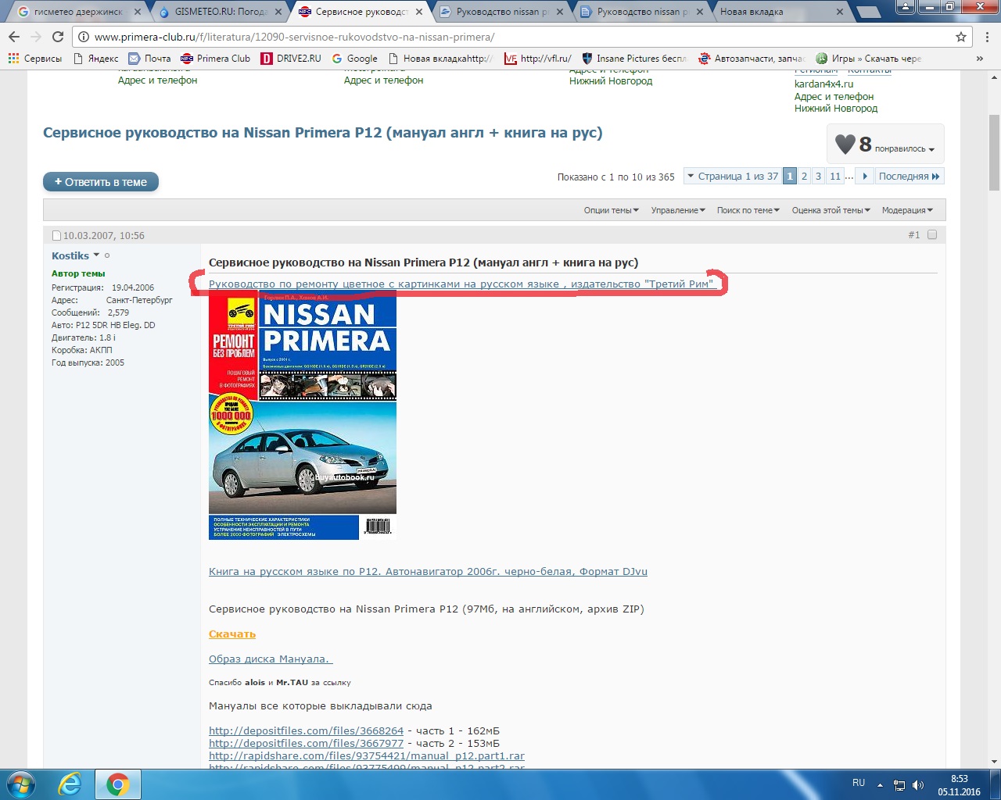Viewport: 1001px width, 800px height.
Task: Click Ответить в теме button
Action: point(101,182)
